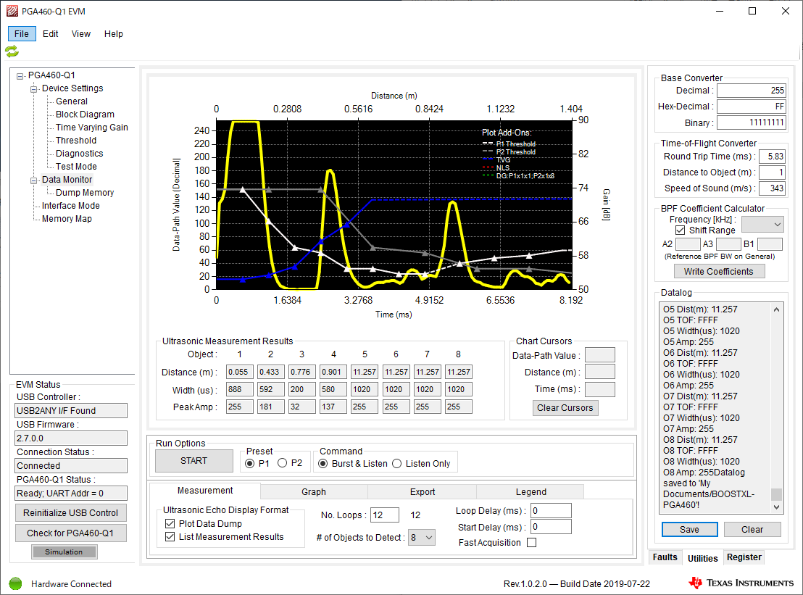Toggle List Measurement Results checkbox

(170, 536)
